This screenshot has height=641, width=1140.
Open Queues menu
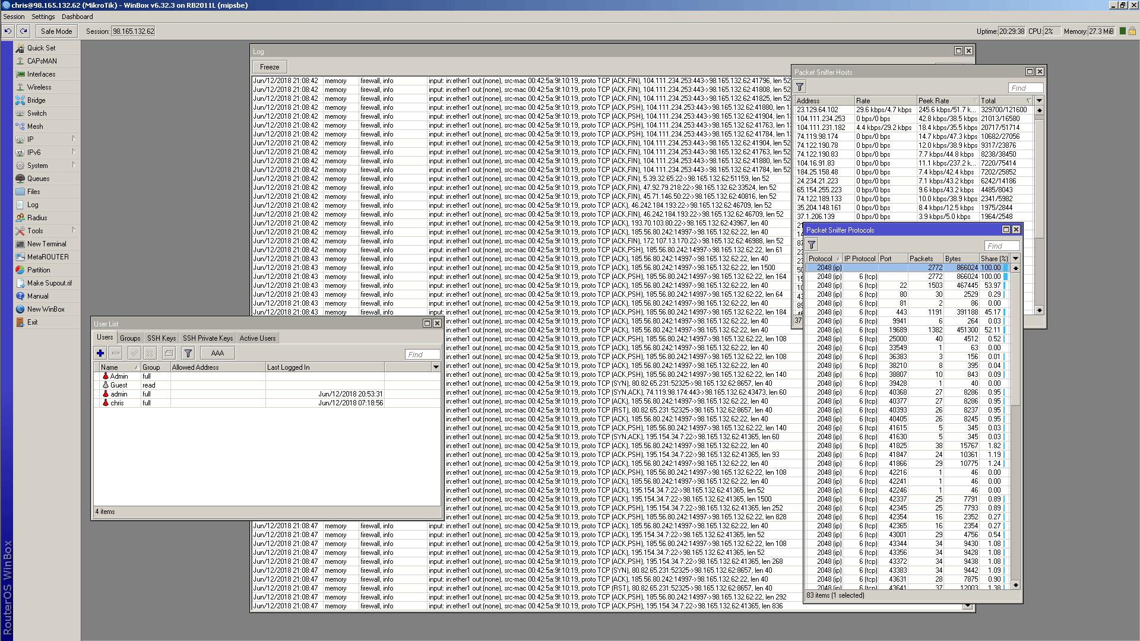coord(38,179)
